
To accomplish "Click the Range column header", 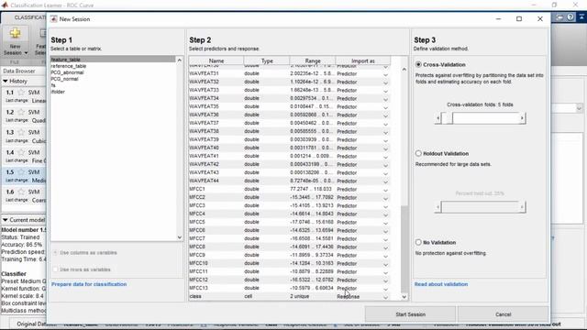I will pyautogui.click(x=313, y=60).
